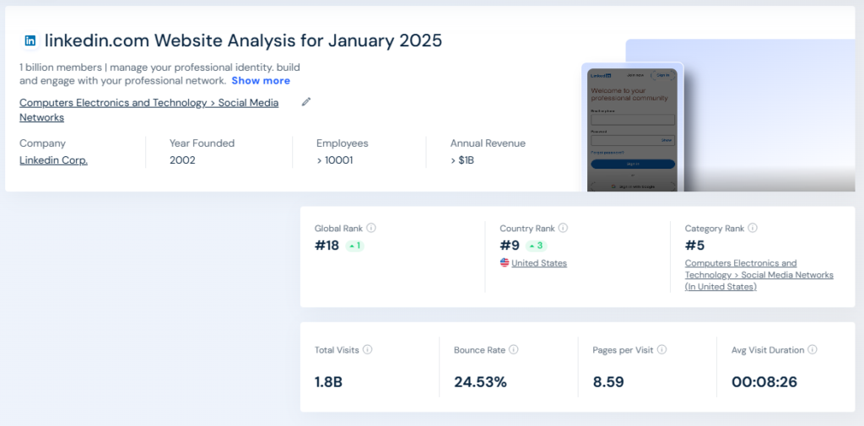Click the LinkedIn logo icon beside the title
Image resolution: width=864 pixels, height=426 pixels.
[30, 40]
